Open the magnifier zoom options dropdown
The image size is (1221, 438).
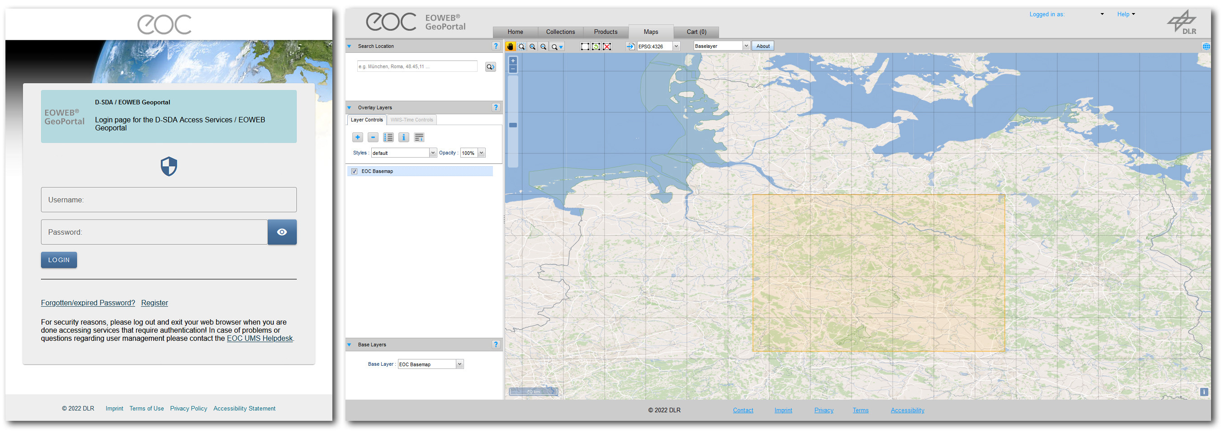[x=557, y=47]
